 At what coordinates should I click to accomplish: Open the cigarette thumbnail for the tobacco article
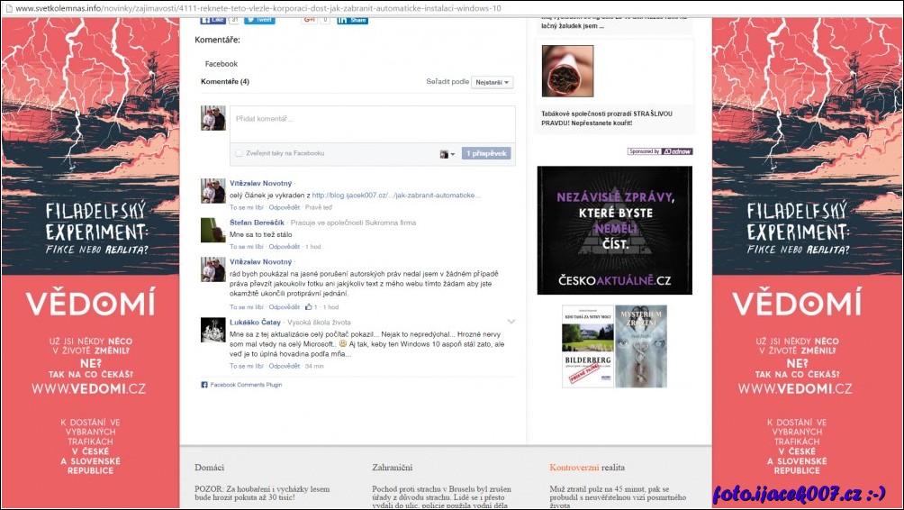(567, 71)
